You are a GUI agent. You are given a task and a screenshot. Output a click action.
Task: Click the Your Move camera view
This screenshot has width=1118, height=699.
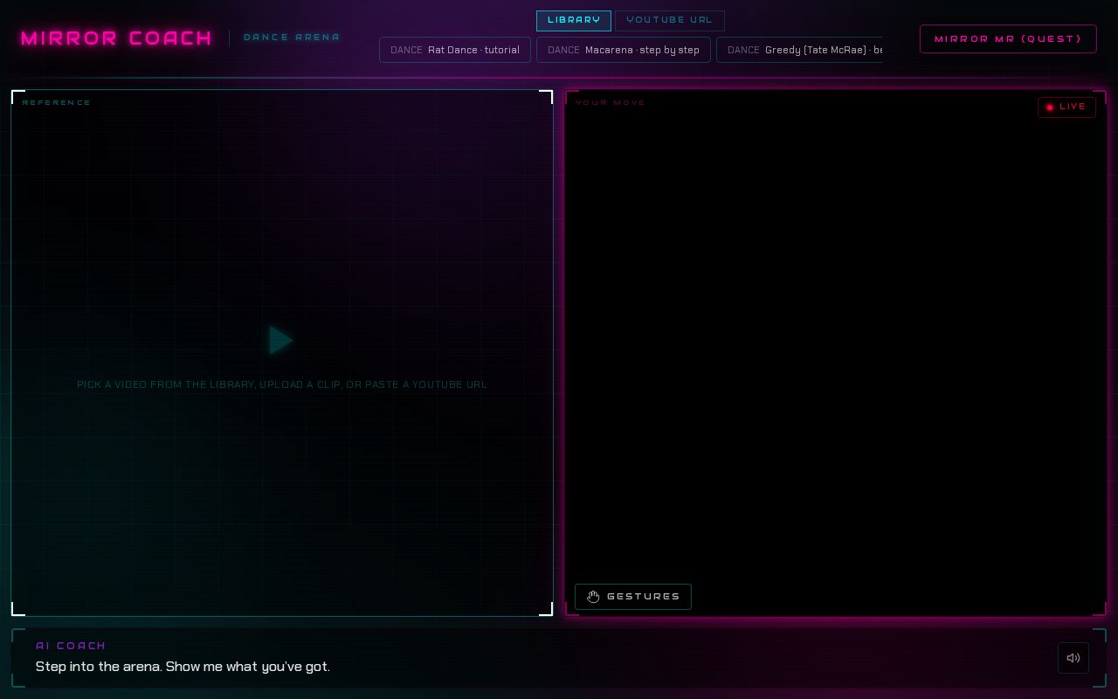click(836, 353)
